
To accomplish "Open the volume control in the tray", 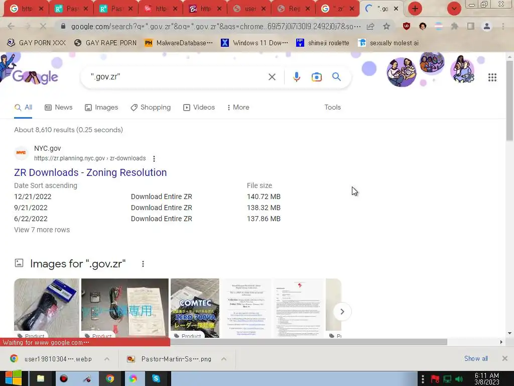I will [459, 379].
